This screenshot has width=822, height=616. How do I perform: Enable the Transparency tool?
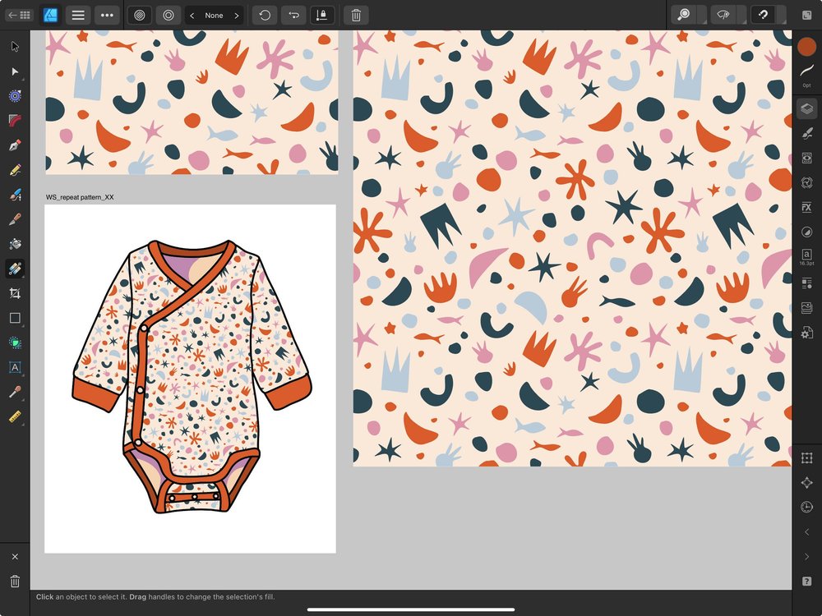(15, 269)
